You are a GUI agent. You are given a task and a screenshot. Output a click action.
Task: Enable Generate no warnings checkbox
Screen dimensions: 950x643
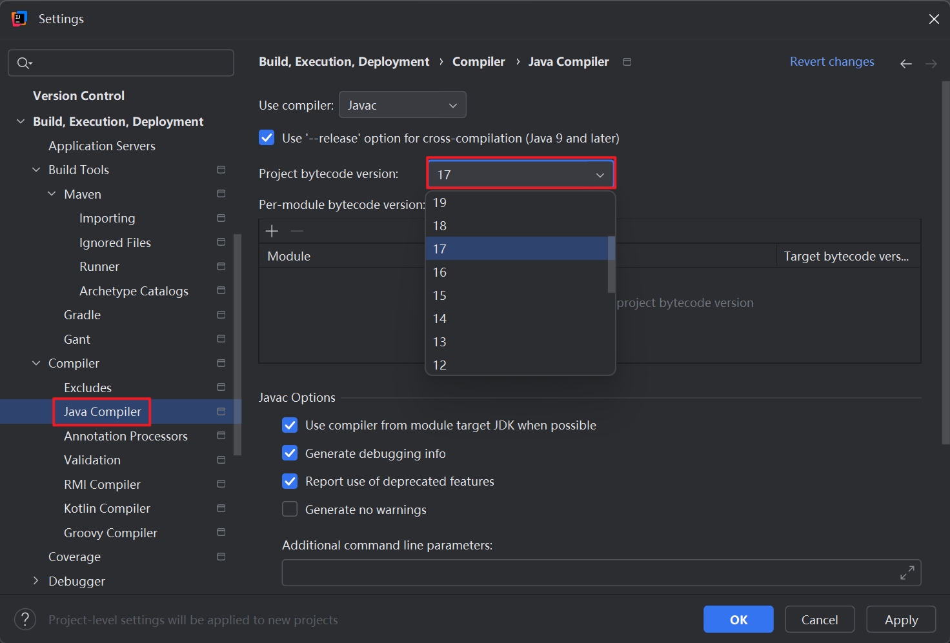point(290,509)
